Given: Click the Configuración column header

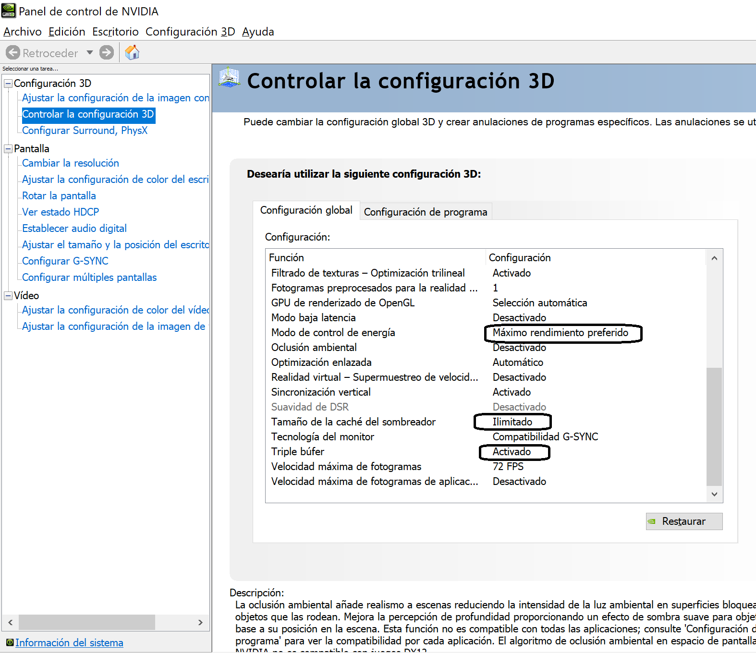Looking at the screenshot, I should [596, 258].
